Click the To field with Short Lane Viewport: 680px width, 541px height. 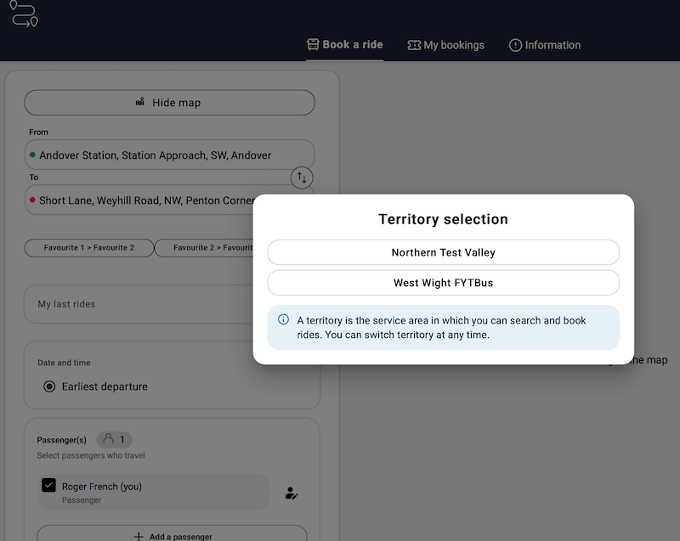tap(144, 200)
